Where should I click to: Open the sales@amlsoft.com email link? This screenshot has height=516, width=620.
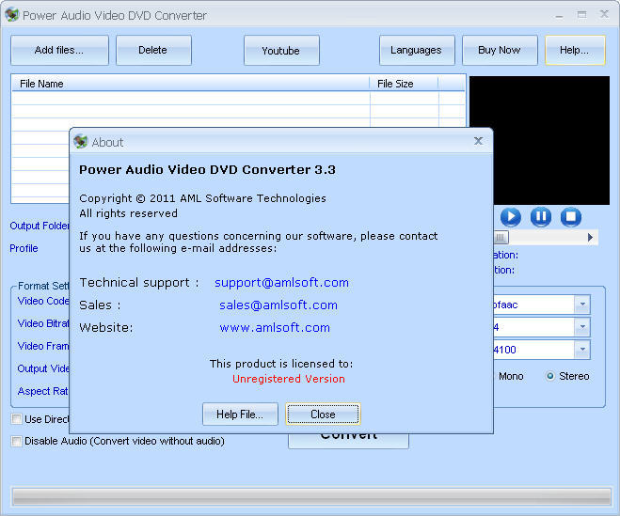point(278,305)
